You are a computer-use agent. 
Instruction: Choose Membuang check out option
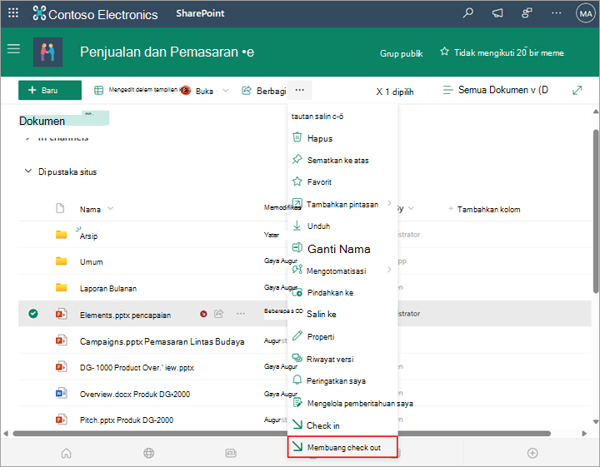pos(342,447)
